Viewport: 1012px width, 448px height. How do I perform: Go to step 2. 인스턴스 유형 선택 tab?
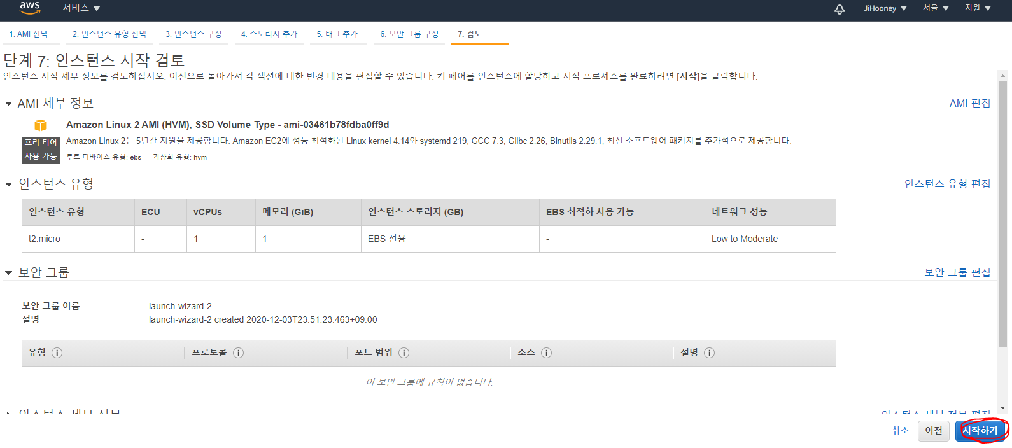[x=109, y=34]
